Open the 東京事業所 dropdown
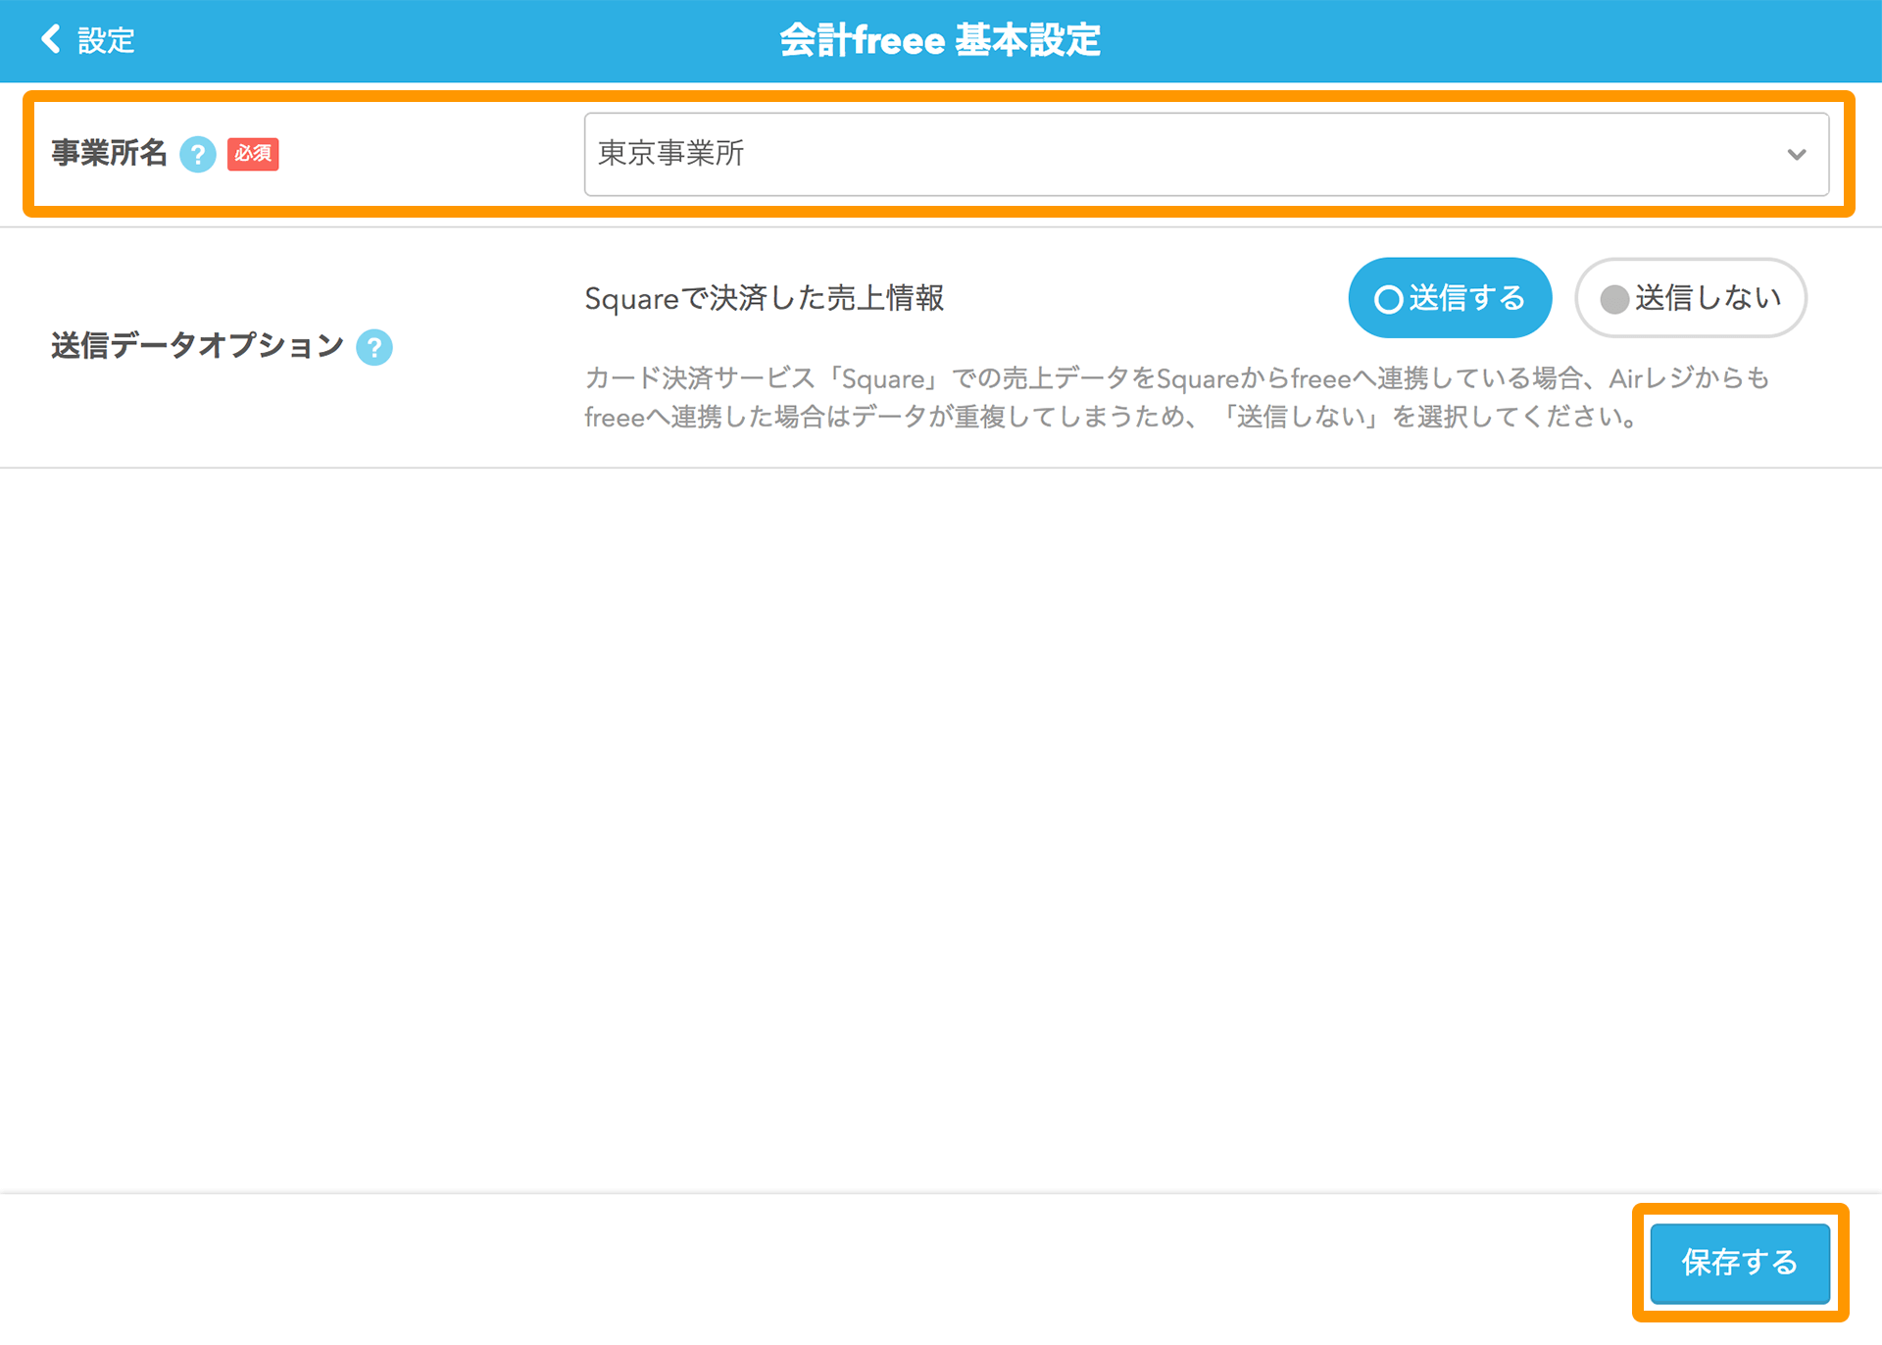Screen dimensions: 1882x1345 [x=1207, y=154]
